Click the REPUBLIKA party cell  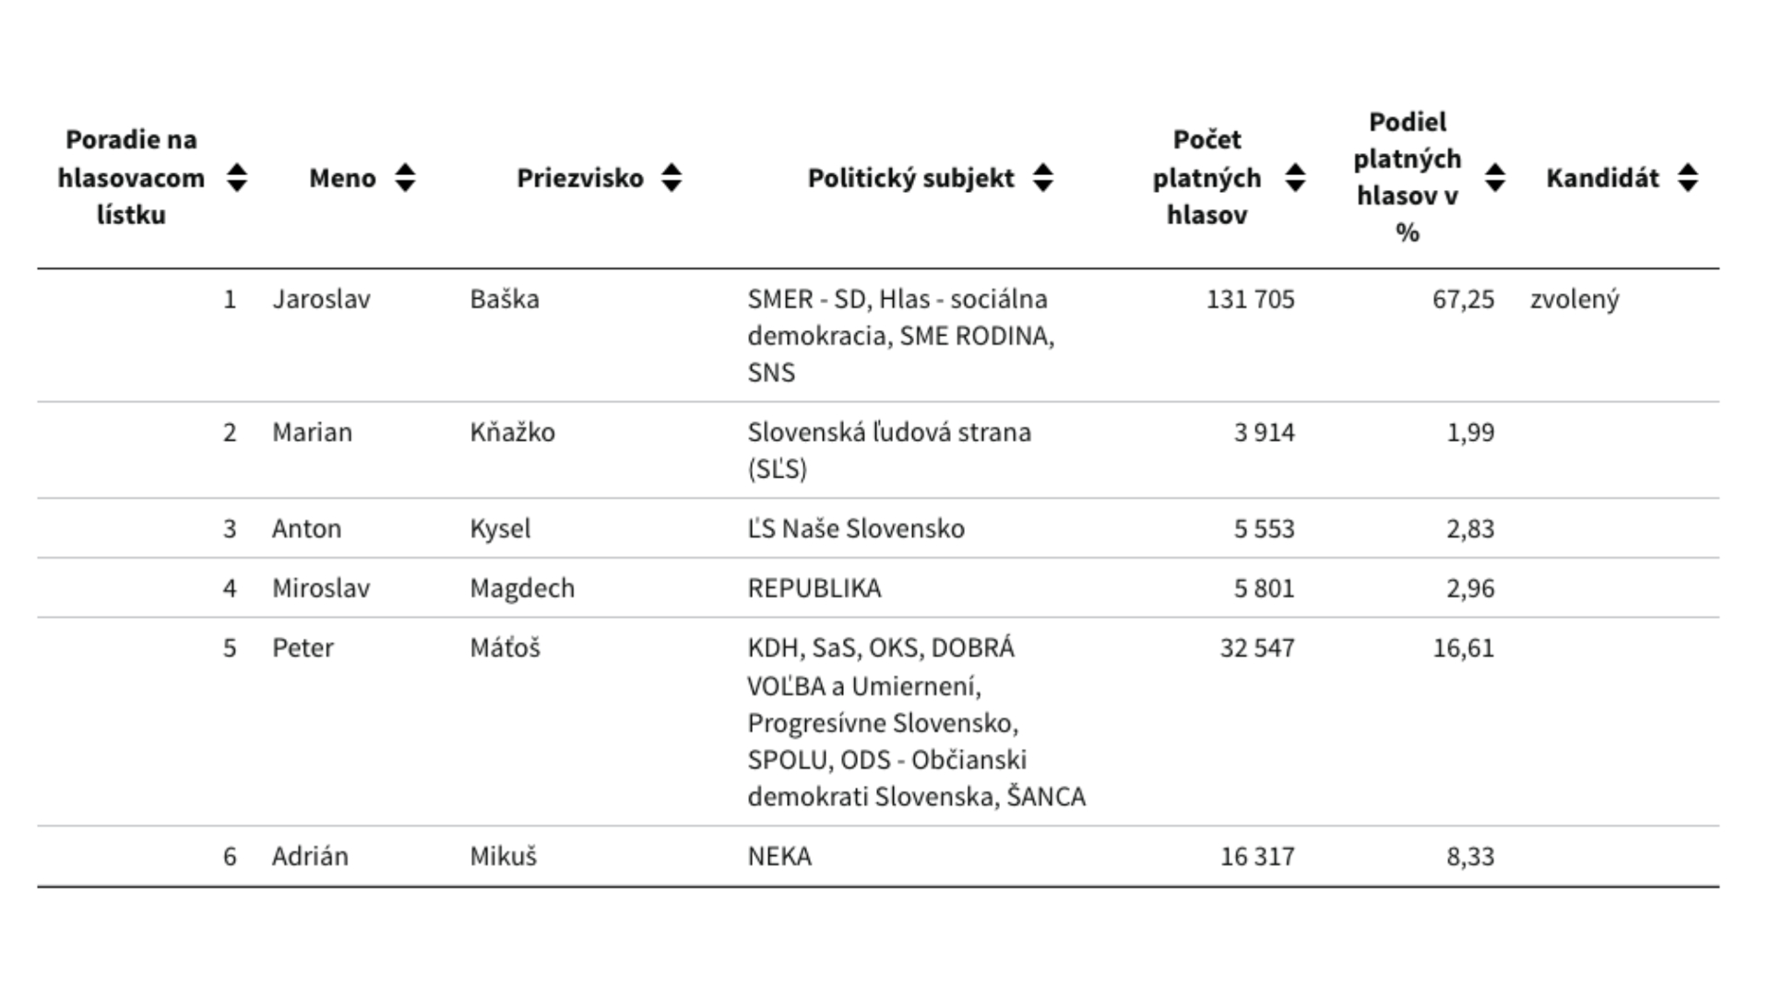[814, 587]
